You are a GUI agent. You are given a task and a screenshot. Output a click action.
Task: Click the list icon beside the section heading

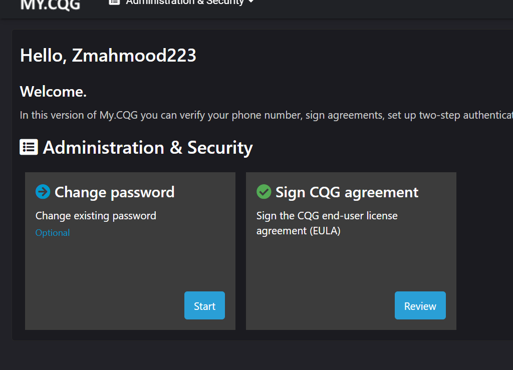click(x=29, y=147)
